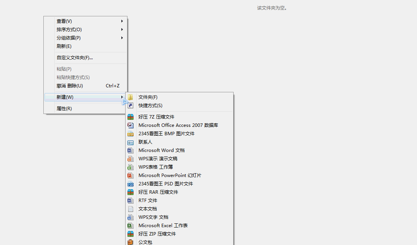Click the Excel worksheet icon
Screen dimensions: 417x245
point(130,226)
